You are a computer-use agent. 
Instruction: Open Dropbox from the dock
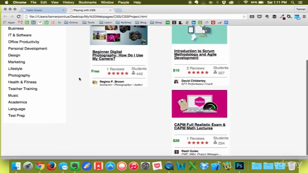[x=204, y=166]
